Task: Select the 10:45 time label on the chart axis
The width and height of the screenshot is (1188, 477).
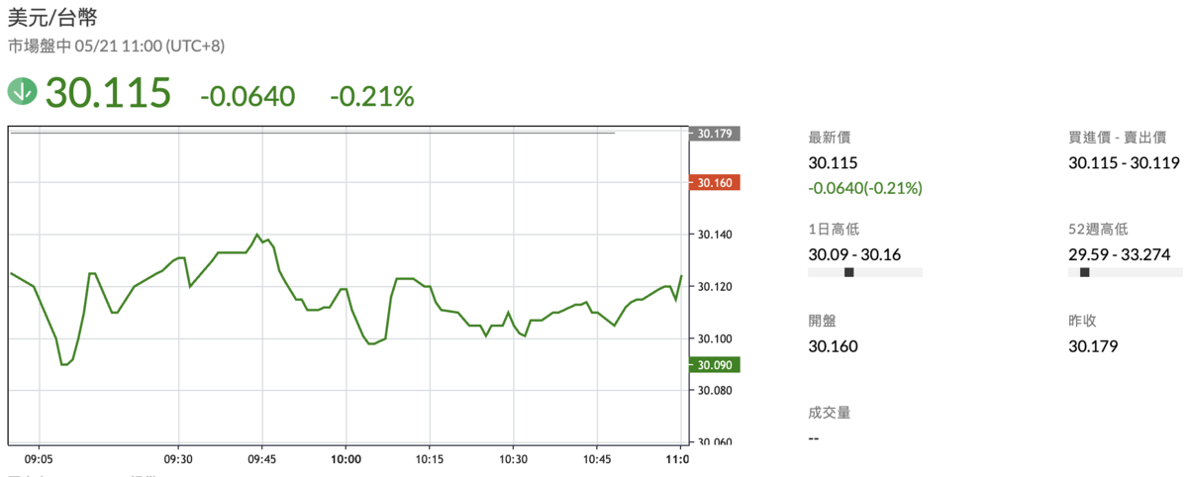Action: (x=597, y=459)
